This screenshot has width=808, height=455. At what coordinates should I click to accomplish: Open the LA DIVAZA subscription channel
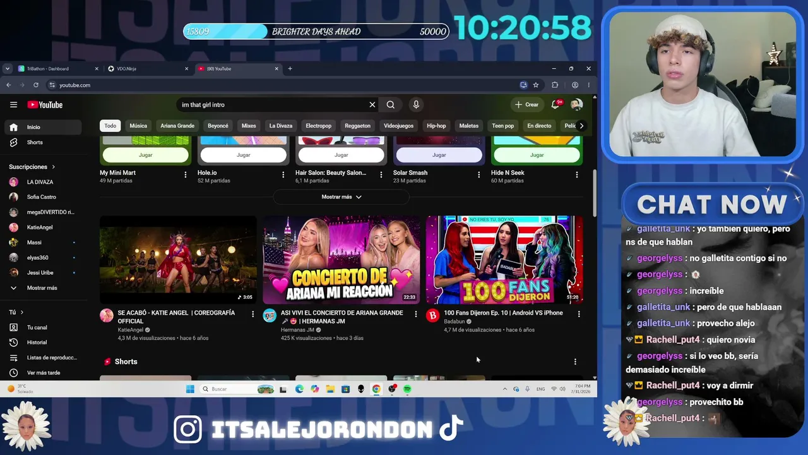coord(42,182)
